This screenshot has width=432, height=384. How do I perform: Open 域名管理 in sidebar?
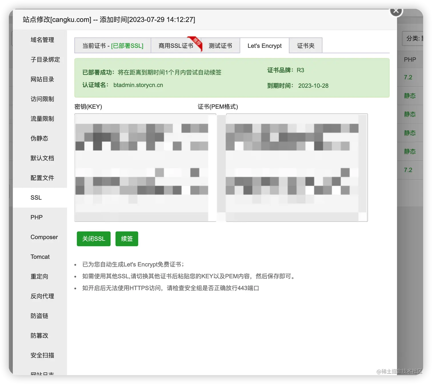click(40, 40)
